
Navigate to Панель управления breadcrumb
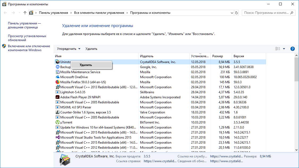pyautogui.click(x=54, y=13)
